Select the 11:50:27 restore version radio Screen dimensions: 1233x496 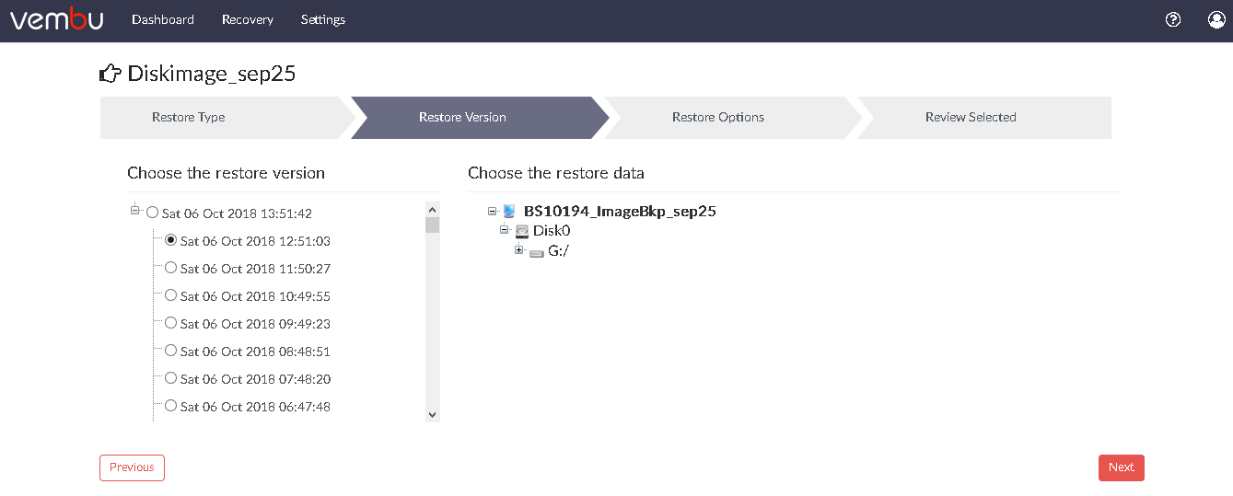point(170,268)
